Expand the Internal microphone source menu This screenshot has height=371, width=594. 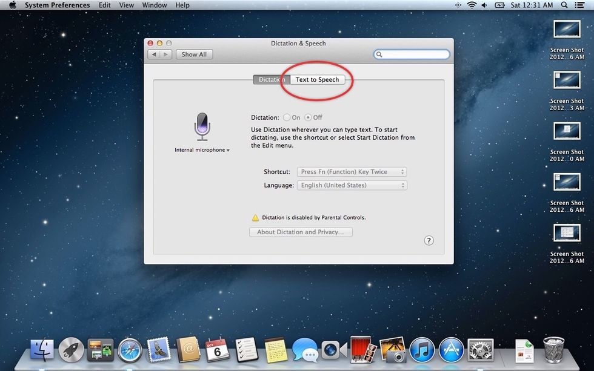202,150
